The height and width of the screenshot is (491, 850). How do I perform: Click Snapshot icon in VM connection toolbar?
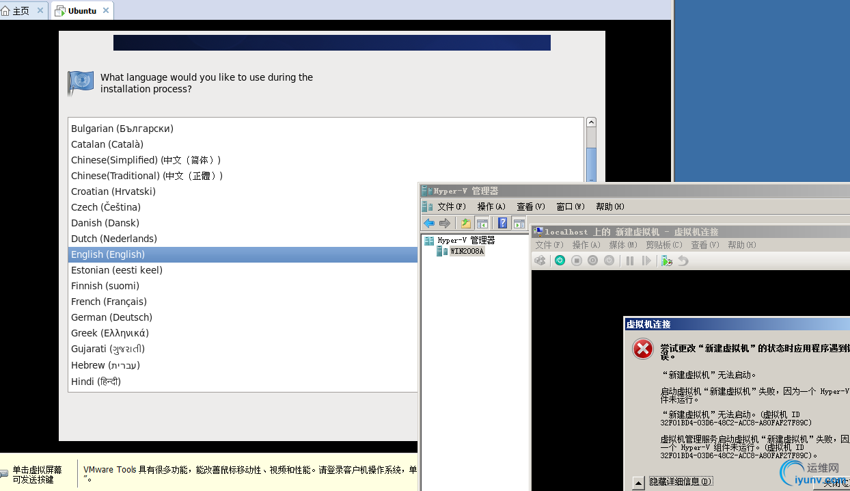667,261
